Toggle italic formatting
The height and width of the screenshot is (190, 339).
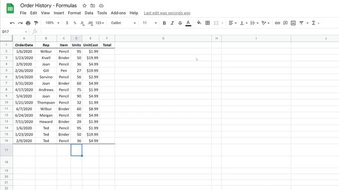point(172,23)
